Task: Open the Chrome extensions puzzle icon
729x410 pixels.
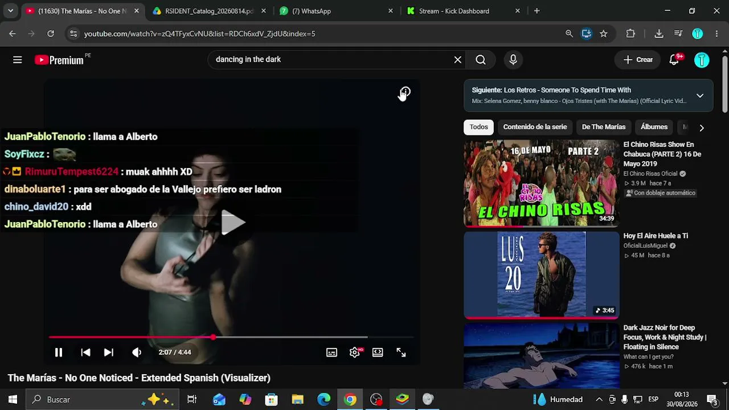Action: [x=630, y=34]
